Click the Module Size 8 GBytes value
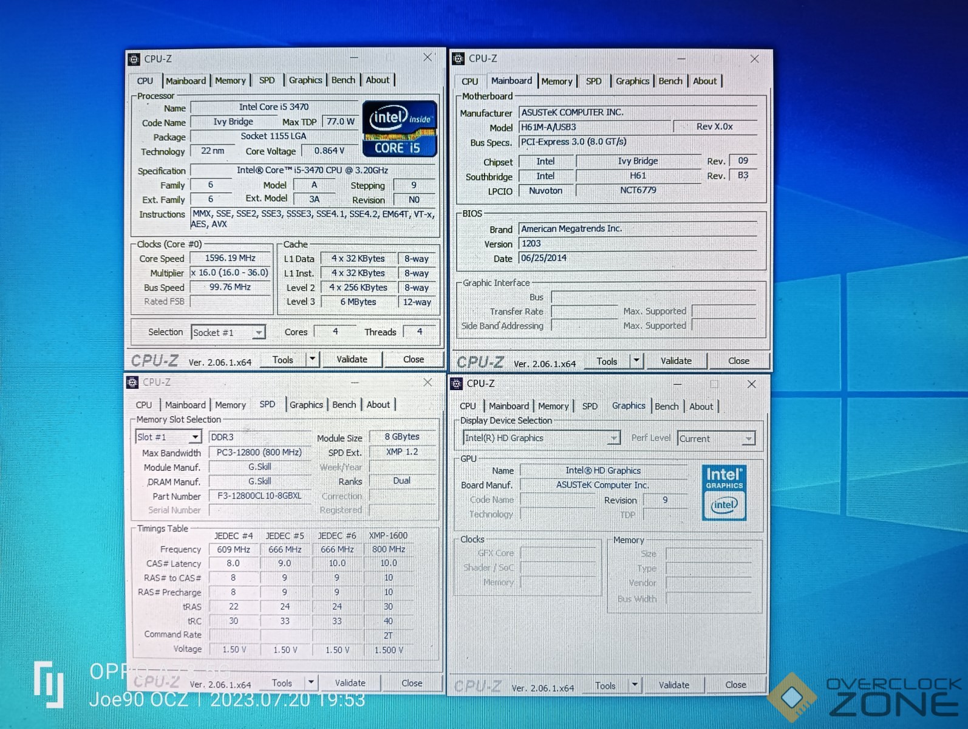This screenshot has width=968, height=729. pos(402,437)
